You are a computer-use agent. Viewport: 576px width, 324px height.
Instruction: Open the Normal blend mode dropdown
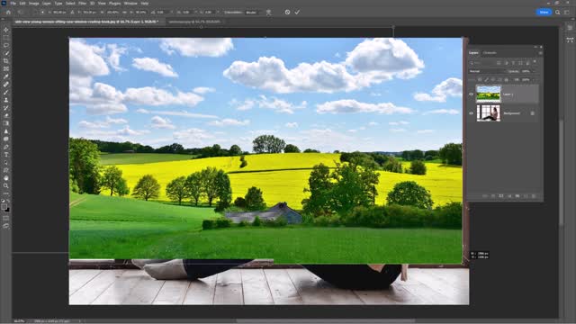pyautogui.click(x=486, y=71)
